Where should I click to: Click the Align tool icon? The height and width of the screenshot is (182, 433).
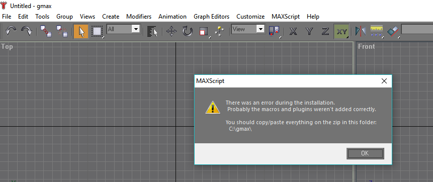click(393, 31)
